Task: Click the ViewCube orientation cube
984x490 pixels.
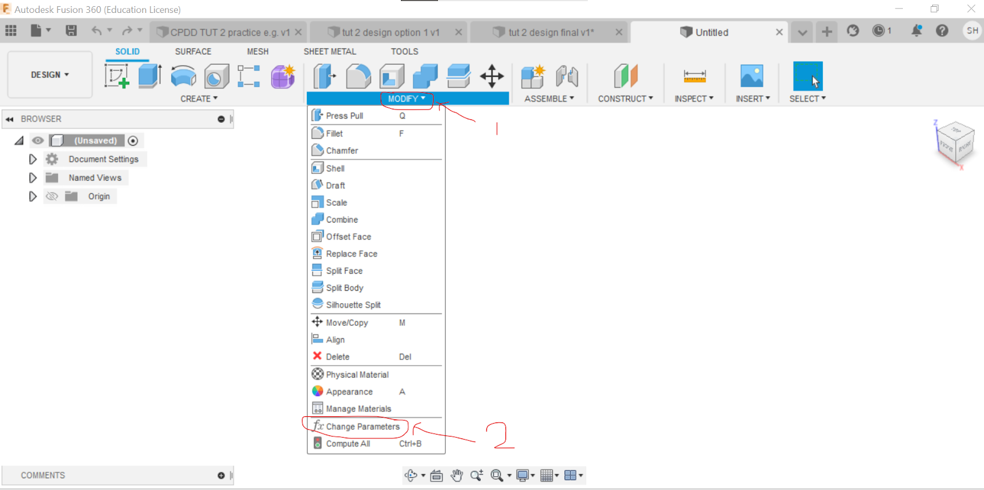Action: pos(955,142)
